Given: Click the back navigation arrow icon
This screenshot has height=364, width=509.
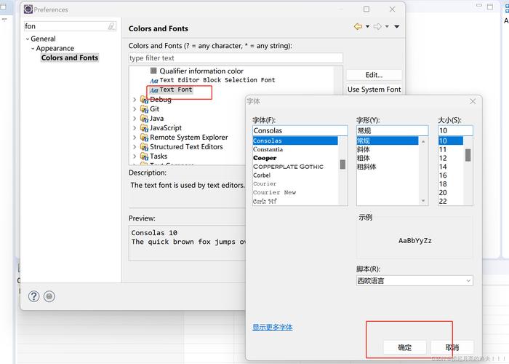Looking at the screenshot, I should [x=358, y=26].
